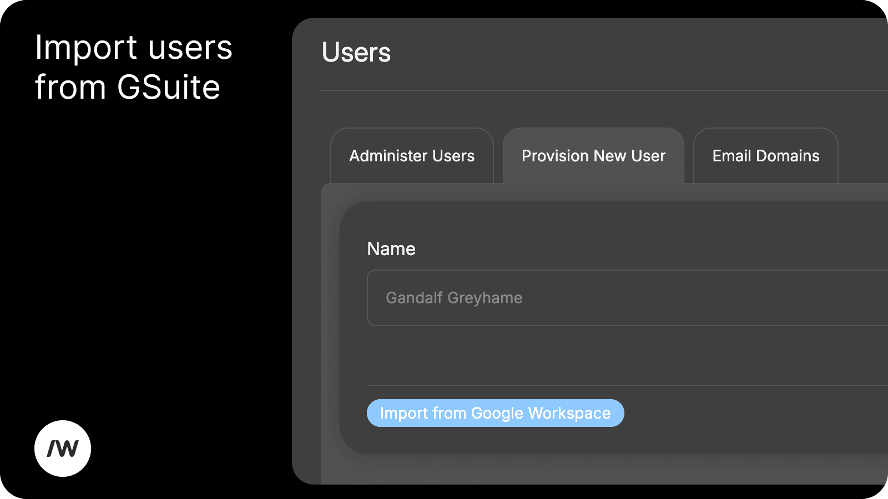Click the Name field label

point(391,248)
